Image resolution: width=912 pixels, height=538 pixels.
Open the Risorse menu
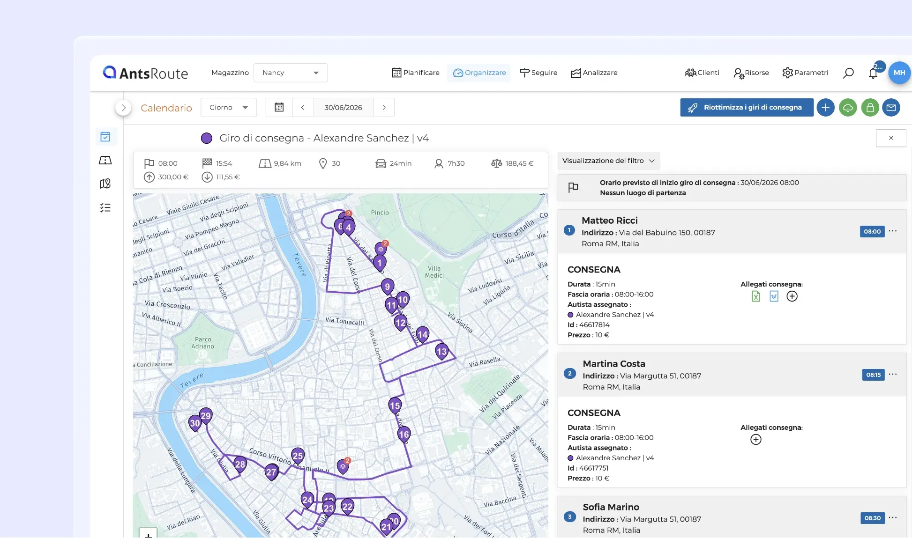click(x=751, y=73)
